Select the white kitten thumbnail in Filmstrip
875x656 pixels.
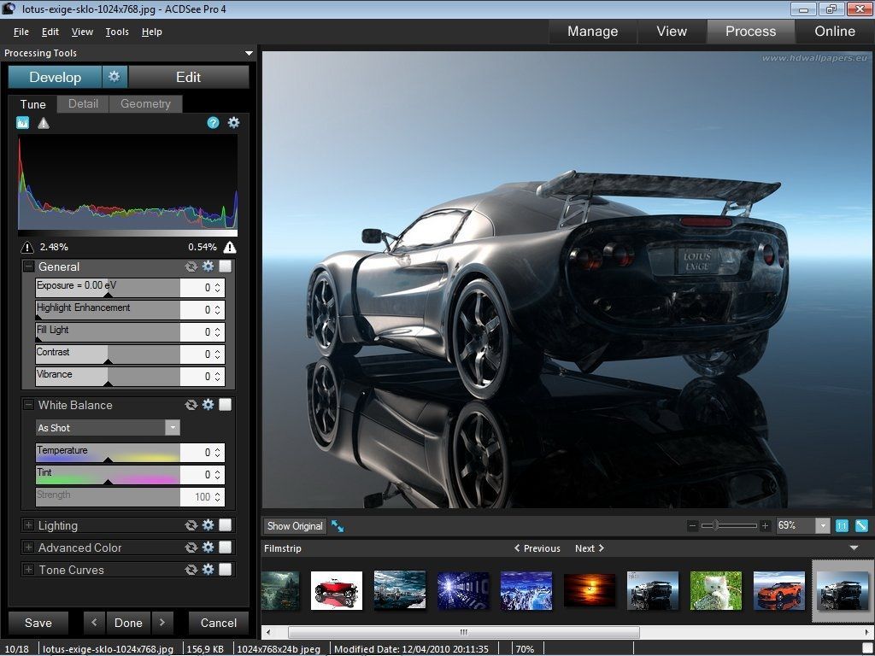point(715,590)
